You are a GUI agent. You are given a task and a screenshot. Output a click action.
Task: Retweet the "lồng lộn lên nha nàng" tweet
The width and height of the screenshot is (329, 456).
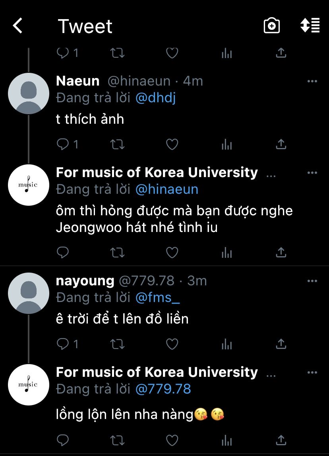click(117, 440)
